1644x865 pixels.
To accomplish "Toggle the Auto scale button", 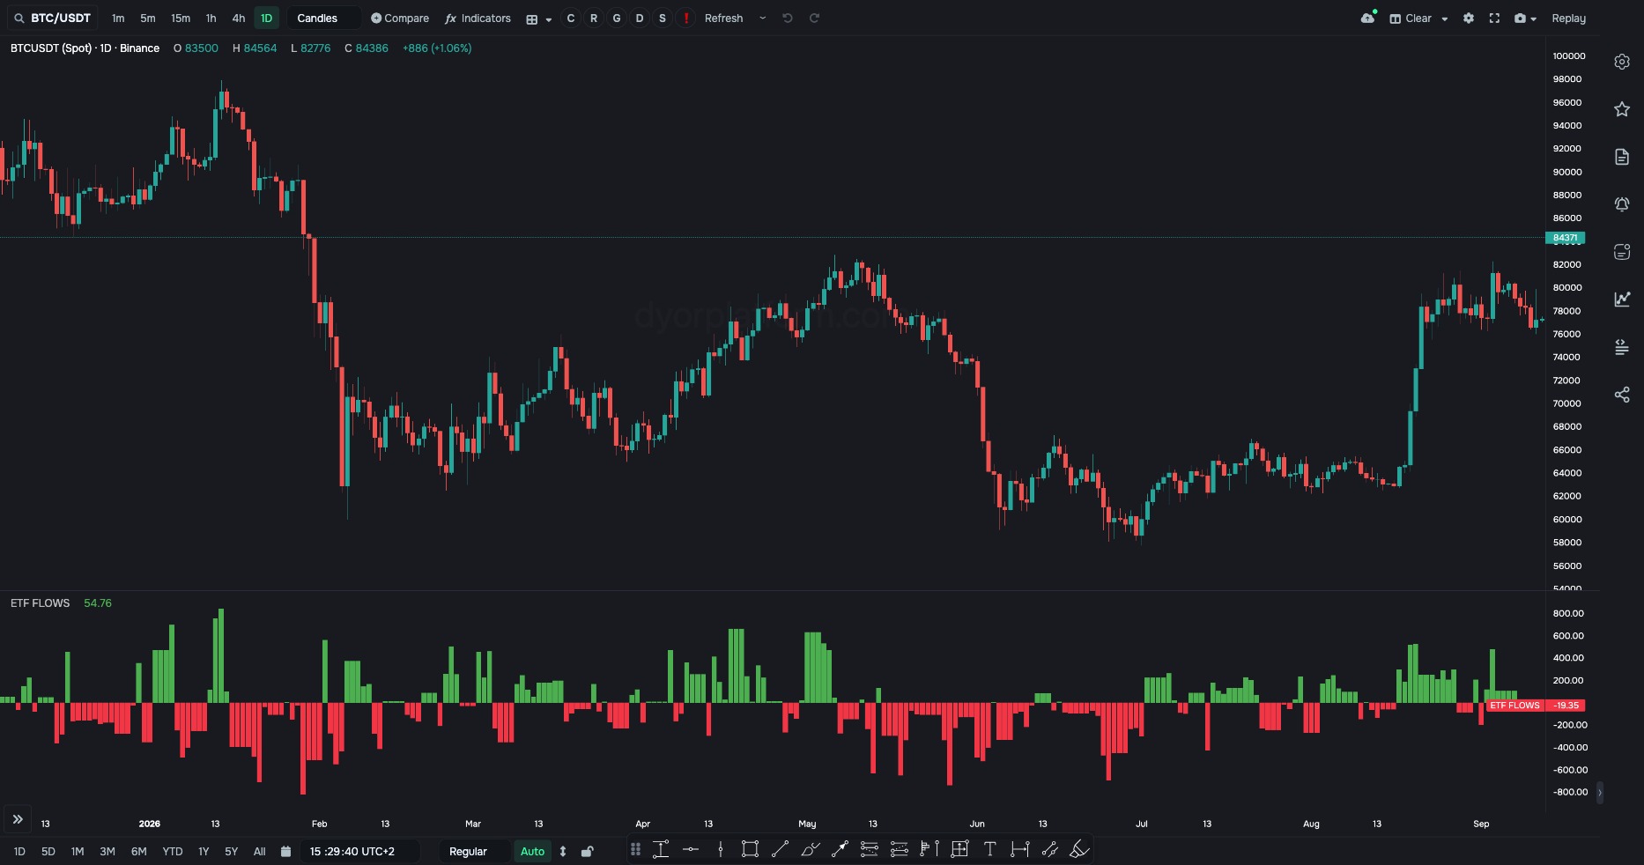I will point(532,851).
